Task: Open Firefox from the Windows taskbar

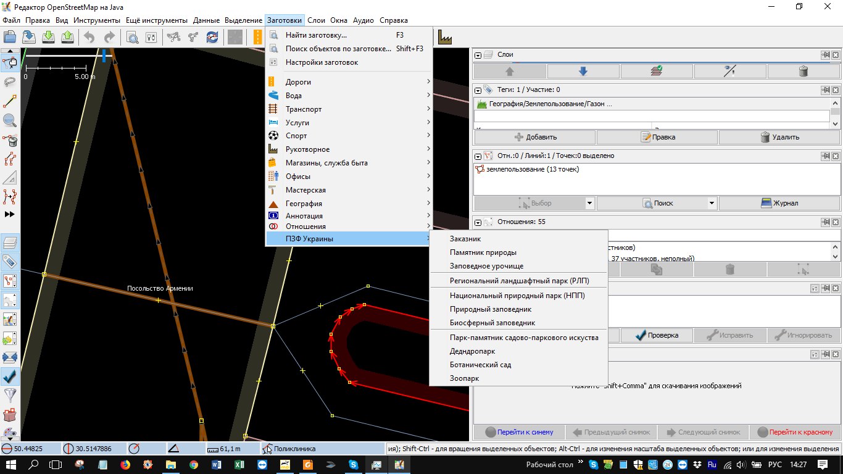Action: (x=125, y=464)
